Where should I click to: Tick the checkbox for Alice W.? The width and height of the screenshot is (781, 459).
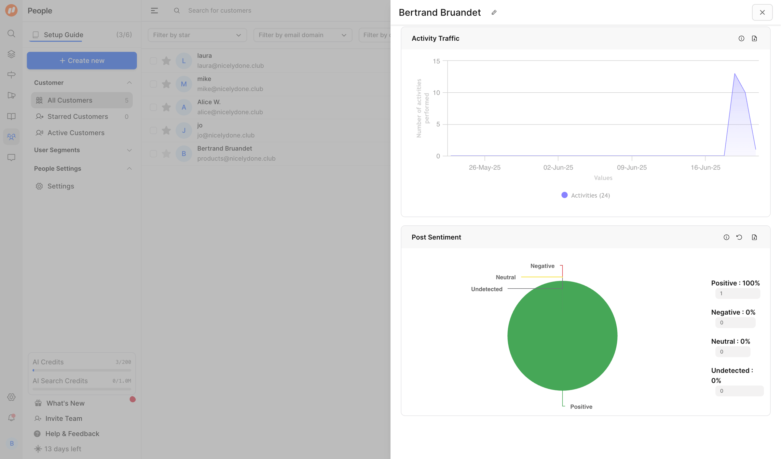pos(153,107)
